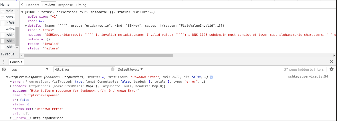Open console settings gear
Viewport: 337px width, 121px height.
pos(332,69)
